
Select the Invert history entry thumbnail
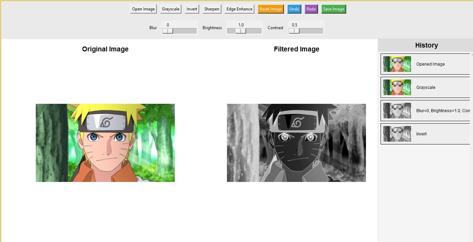[397, 134]
